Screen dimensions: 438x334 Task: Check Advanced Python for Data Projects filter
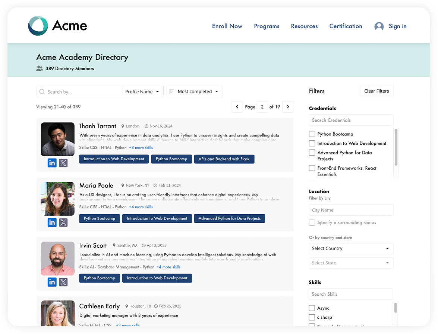coord(312,152)
